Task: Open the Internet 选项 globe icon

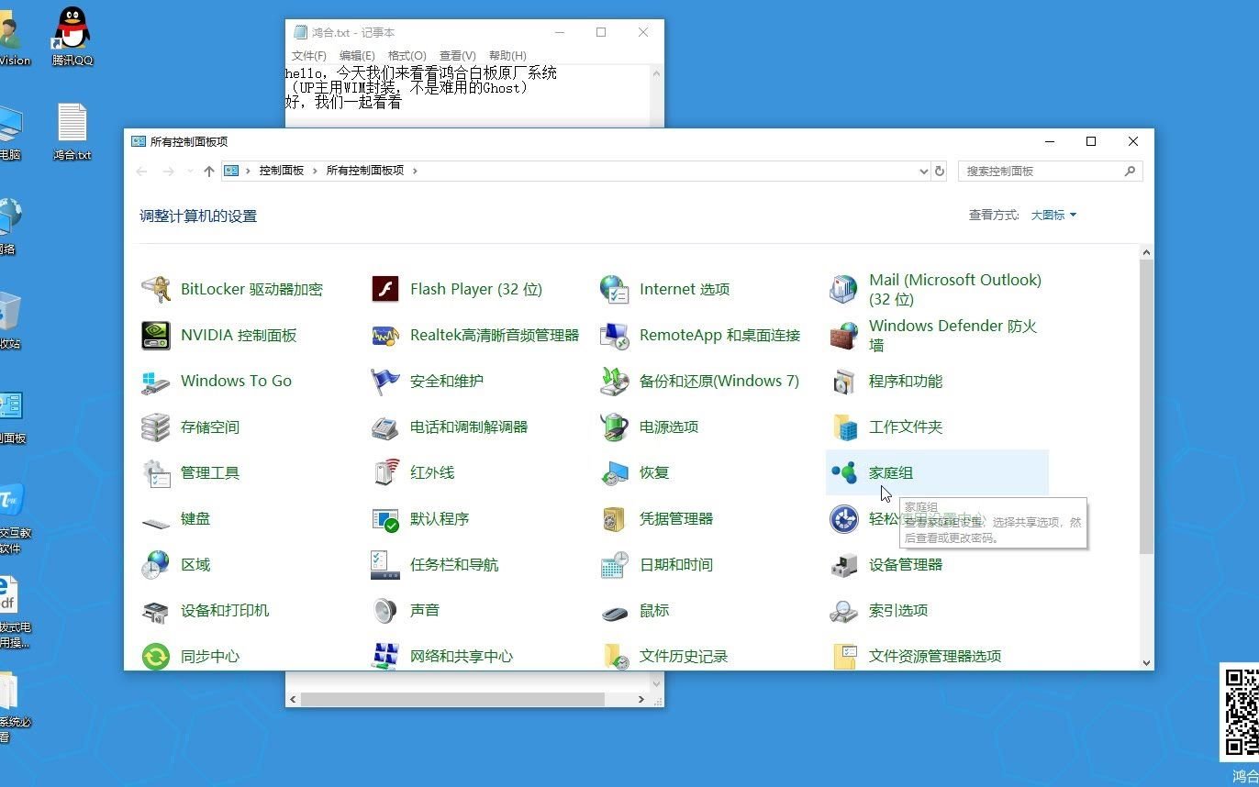Action: point(615,289)
